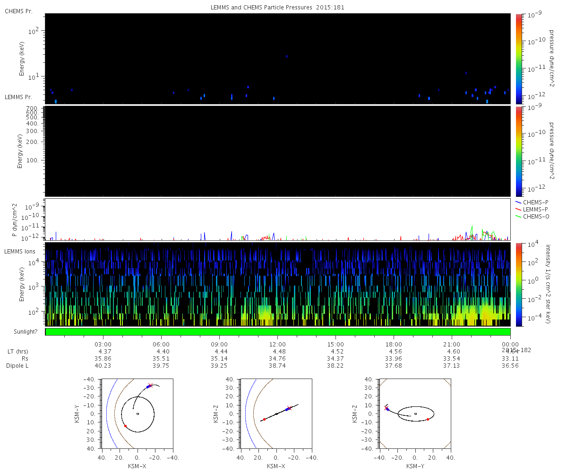Viewport: 567px width, 472px height.
Task: Select the 12:00 time axis label
Action: point(277,344)
